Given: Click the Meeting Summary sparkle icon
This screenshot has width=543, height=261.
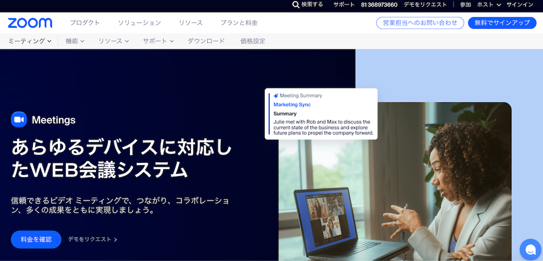Looking at the screenshot, I should (x=276, y=95).
